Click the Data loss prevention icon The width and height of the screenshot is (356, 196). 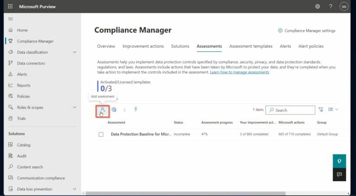[11, 189]
